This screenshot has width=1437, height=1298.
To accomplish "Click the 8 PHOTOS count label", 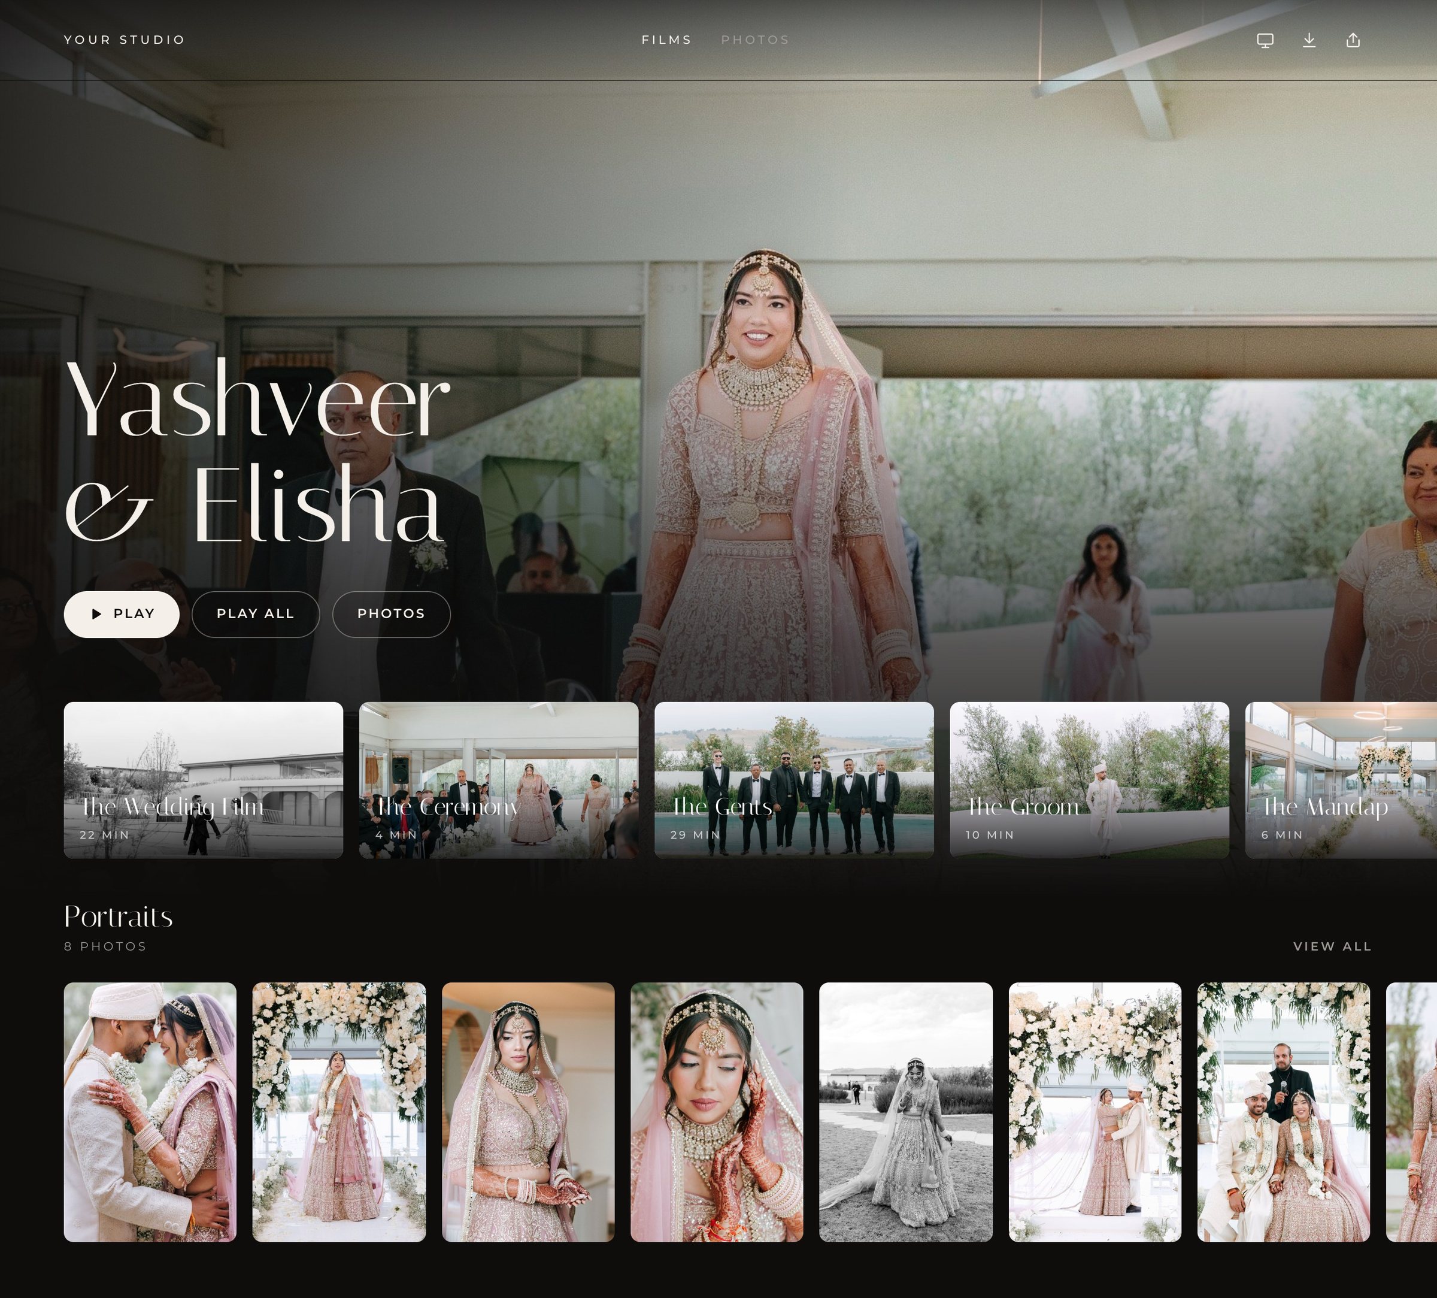I will tap(105, 946).
